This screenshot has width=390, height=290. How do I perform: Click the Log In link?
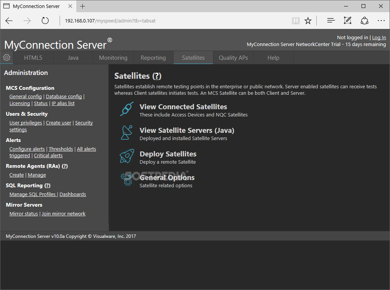click(379, 37)
